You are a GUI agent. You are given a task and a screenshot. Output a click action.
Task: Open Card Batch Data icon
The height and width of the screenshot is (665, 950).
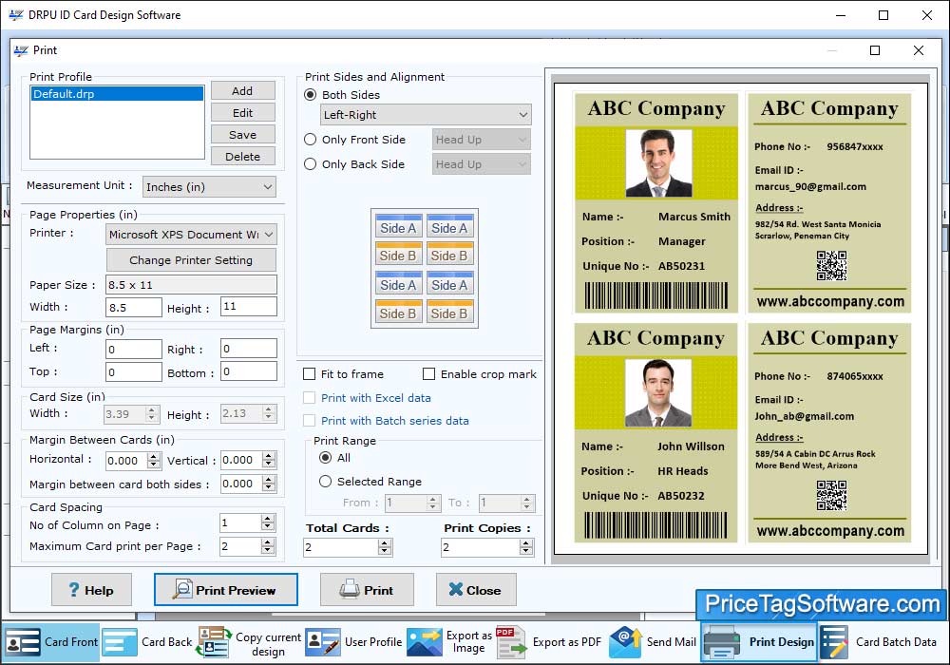coord(835,642)
